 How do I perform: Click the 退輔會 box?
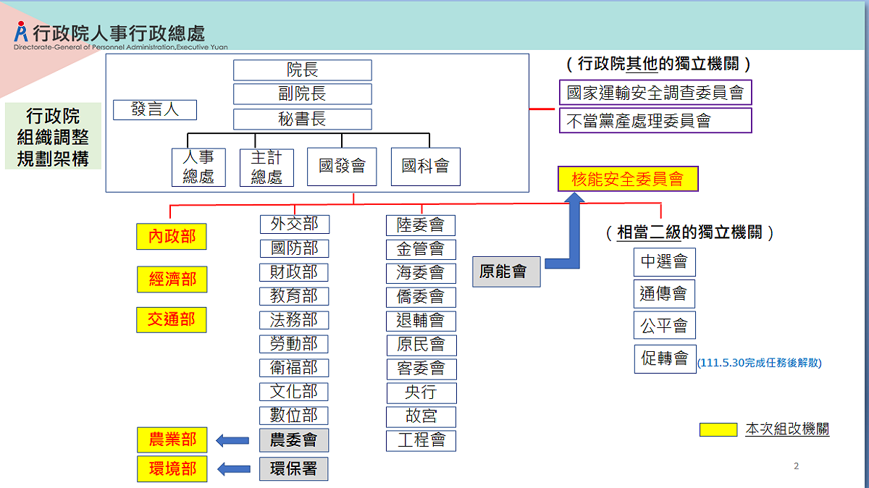(x=421, y=321)
